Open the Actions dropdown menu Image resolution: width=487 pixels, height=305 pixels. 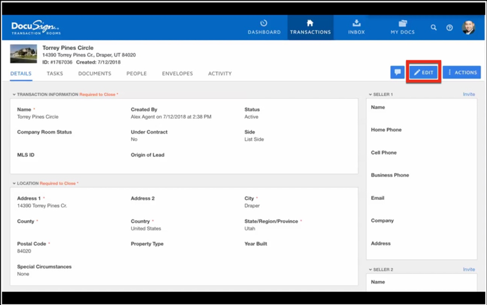[462, 73]
